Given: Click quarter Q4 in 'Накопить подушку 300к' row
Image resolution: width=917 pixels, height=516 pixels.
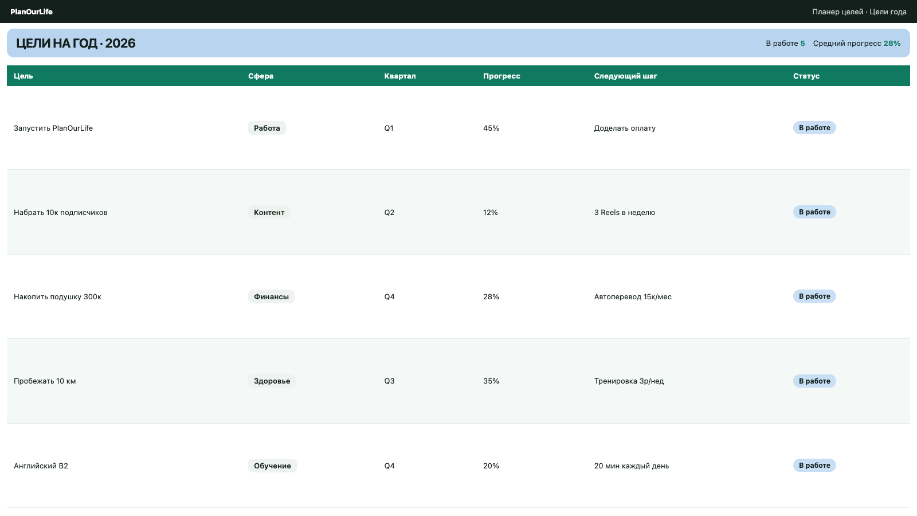Looking at the screenshot, I should (389, 296).
